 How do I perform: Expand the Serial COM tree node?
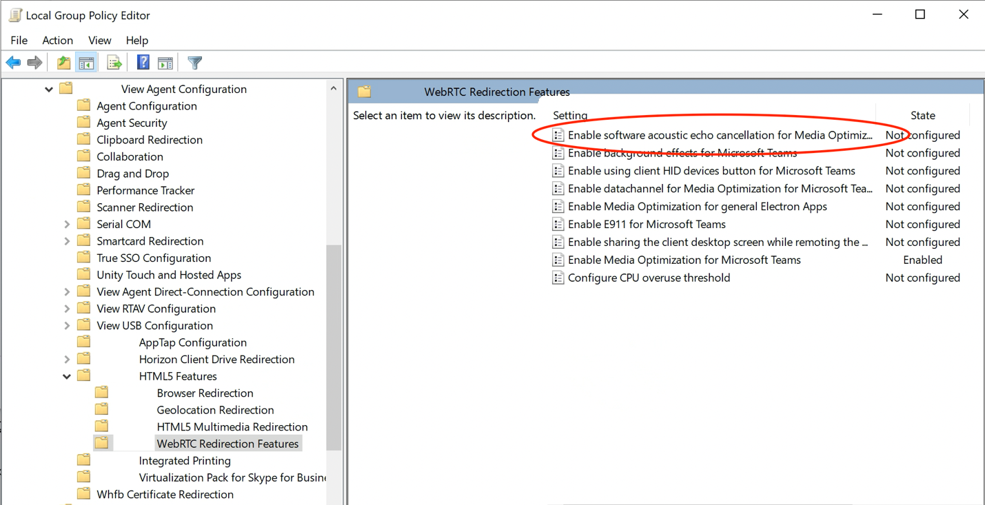coord(66,223)
